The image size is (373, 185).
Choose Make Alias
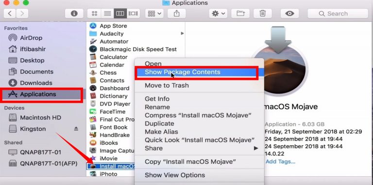point(199,132)
